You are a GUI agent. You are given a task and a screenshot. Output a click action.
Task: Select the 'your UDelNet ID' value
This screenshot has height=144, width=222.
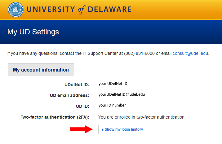(x=113, y=84)
